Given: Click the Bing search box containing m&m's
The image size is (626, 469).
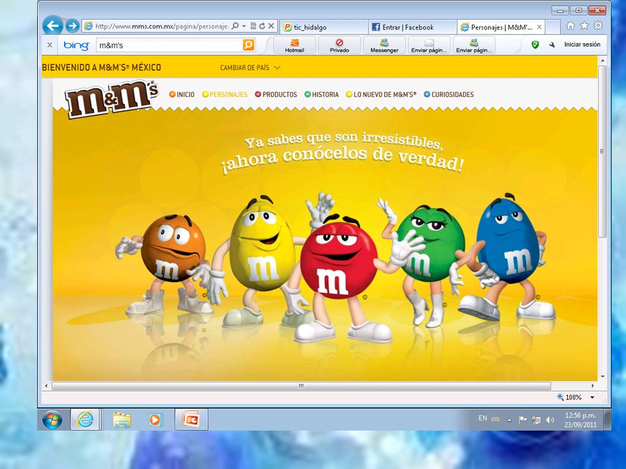Looking at the screenshot, I should pos(170,46).
